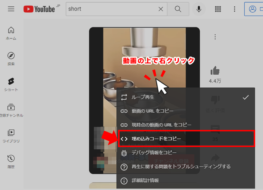Toggle ループ再生 in the context menu
The height and width of the screenshot is (190, 263).
186,97
